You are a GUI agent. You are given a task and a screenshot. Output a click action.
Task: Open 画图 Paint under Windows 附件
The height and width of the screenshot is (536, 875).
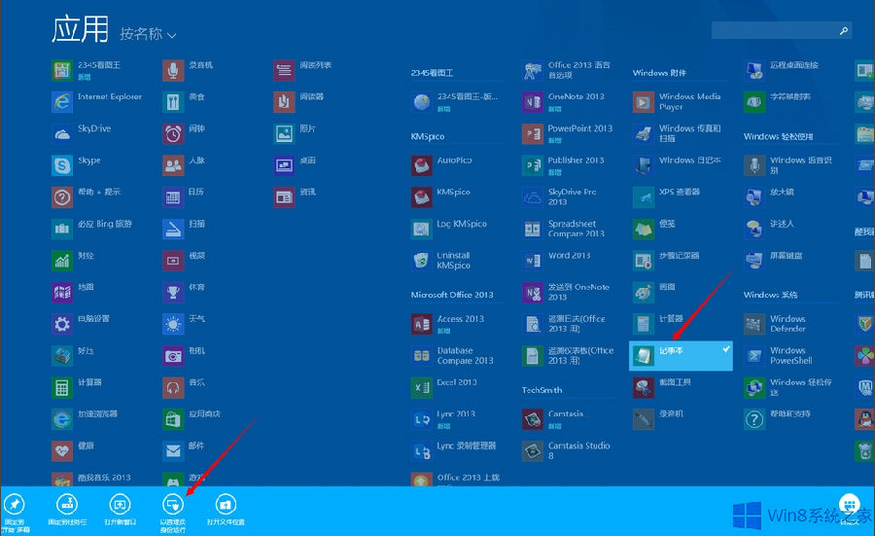(655, 292)
